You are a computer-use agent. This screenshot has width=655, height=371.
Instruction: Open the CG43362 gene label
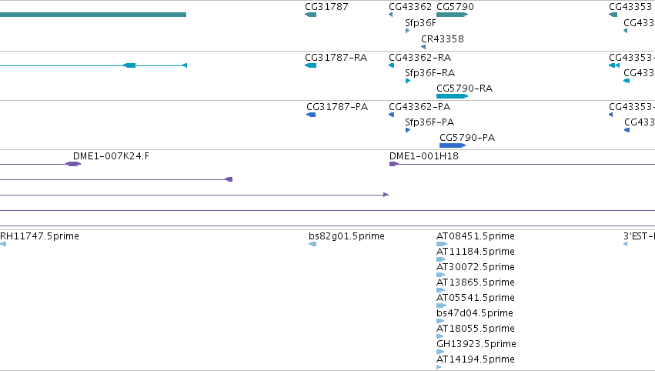[x=409, y=7]
